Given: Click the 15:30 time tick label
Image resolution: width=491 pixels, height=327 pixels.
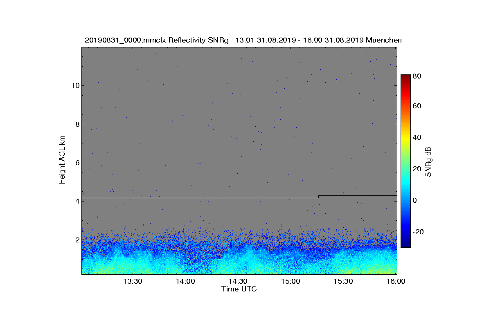Looking at the screenshot, I should (344, 281).
